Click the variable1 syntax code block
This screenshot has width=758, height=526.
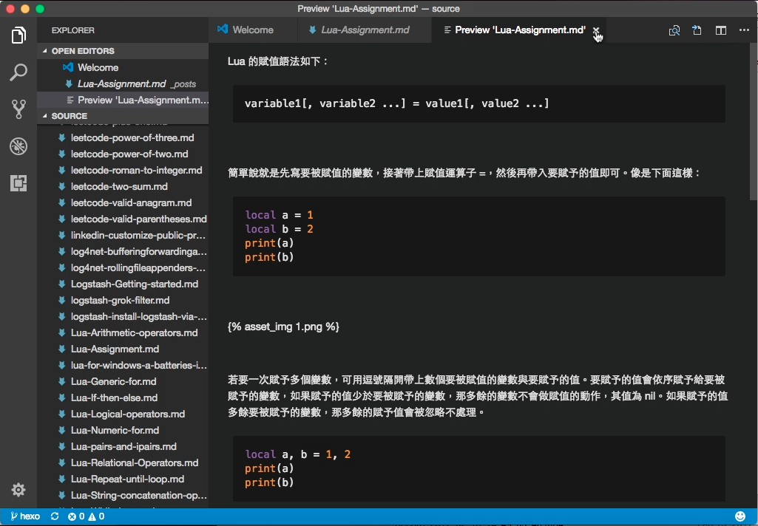click(x=478, y=103)
